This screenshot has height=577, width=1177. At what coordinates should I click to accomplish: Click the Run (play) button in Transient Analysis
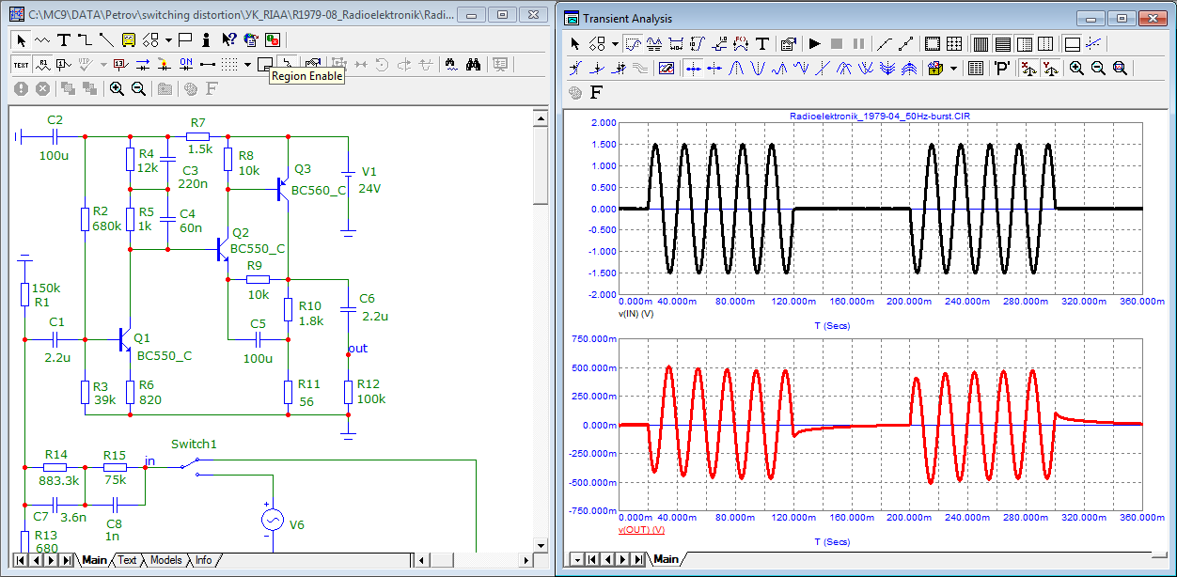[814, 43]
